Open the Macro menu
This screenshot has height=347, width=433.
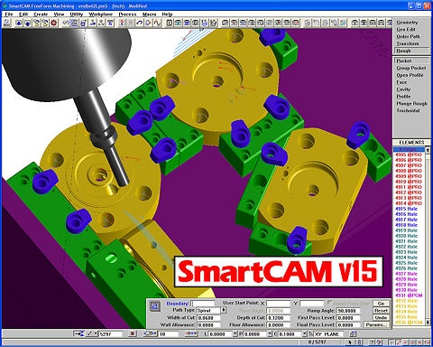pyautogui.click(x=150, y=14)
